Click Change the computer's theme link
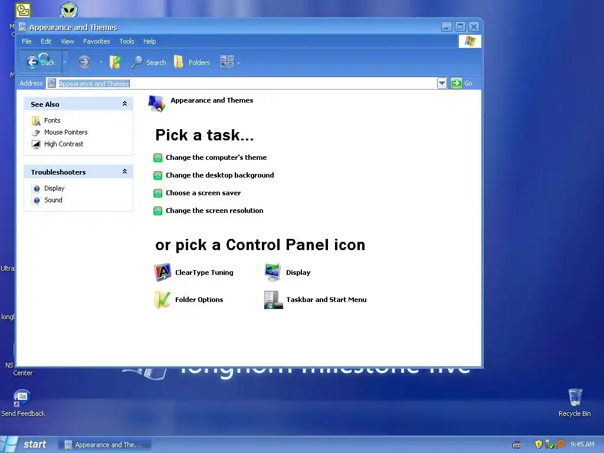The width and height of the screenshot is (604, 453). (x=216, y=157)
